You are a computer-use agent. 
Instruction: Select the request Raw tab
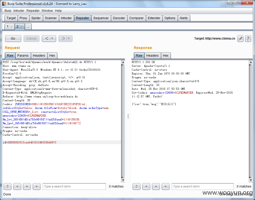pos(10,56)
